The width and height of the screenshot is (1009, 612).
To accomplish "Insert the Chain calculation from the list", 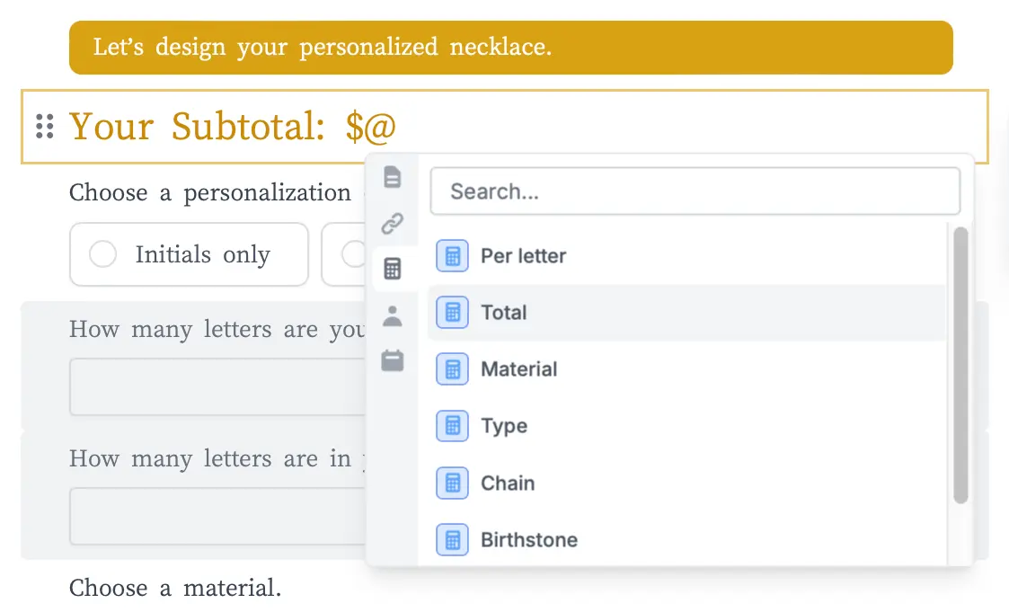I will (508, 483).
